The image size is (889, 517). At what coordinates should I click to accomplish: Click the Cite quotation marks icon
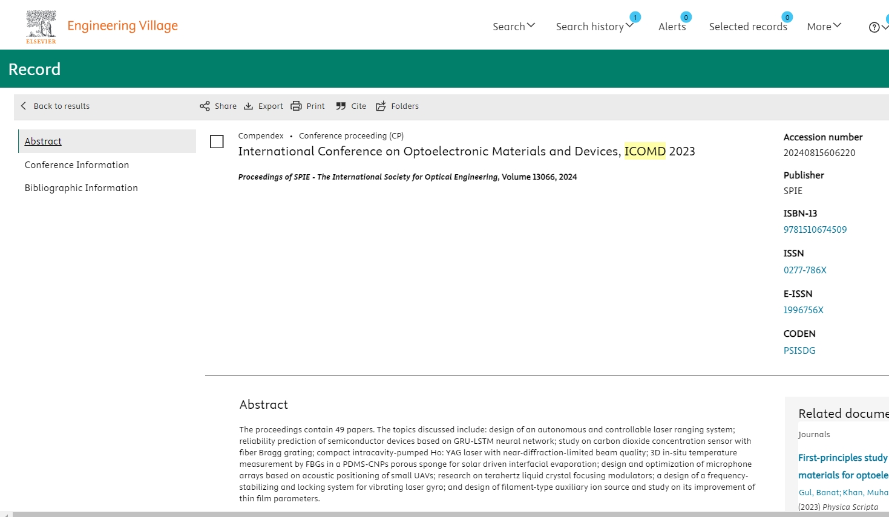click(341, 106)
